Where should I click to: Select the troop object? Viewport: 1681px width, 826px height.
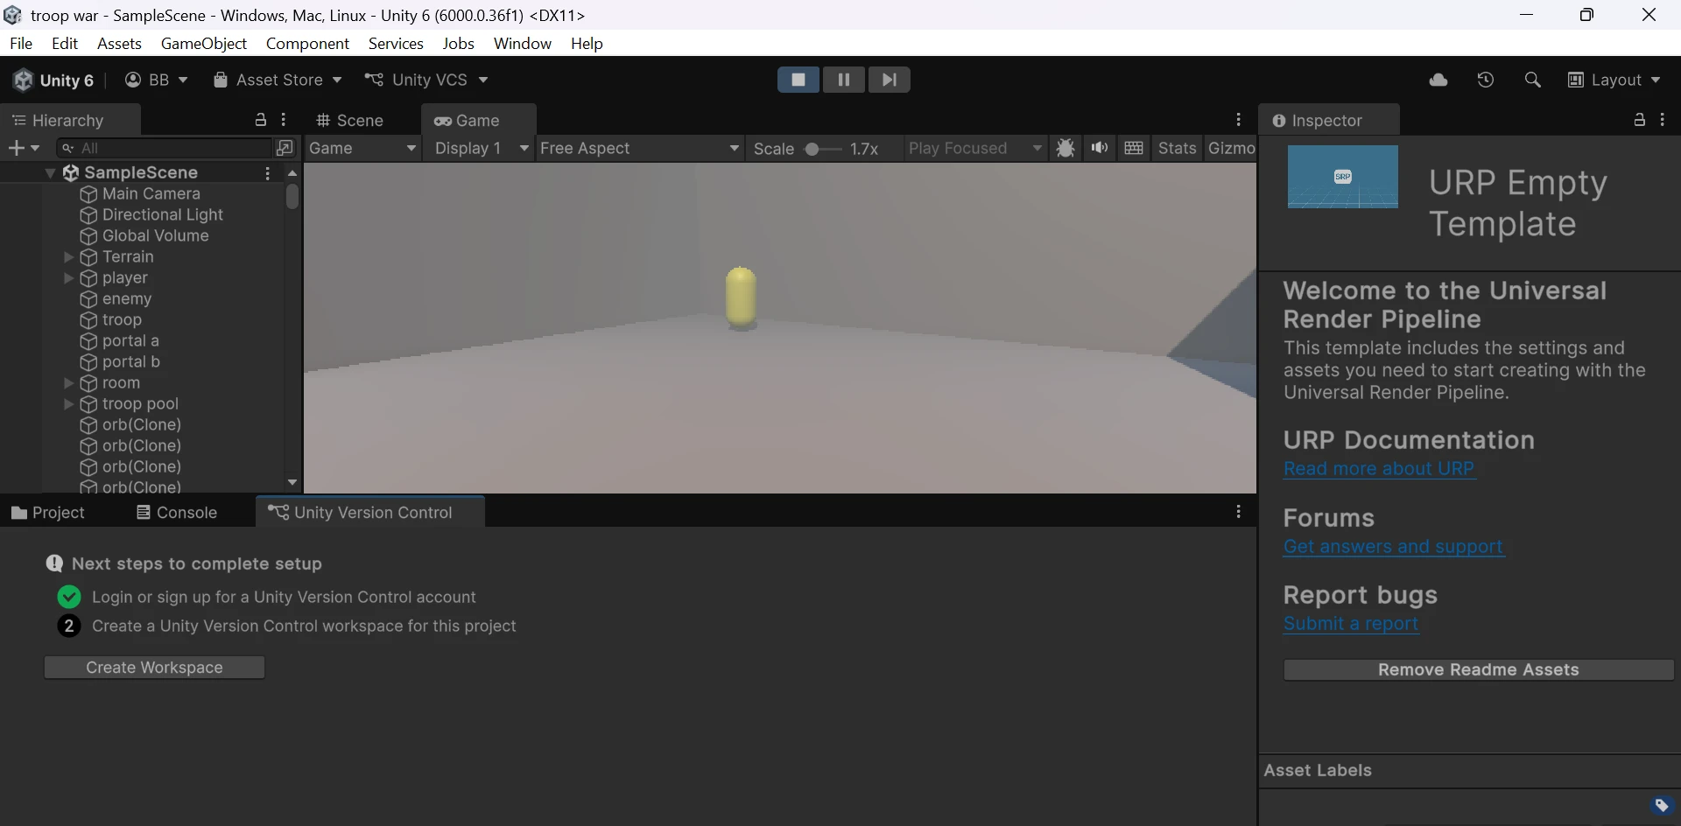coord(121,319)
